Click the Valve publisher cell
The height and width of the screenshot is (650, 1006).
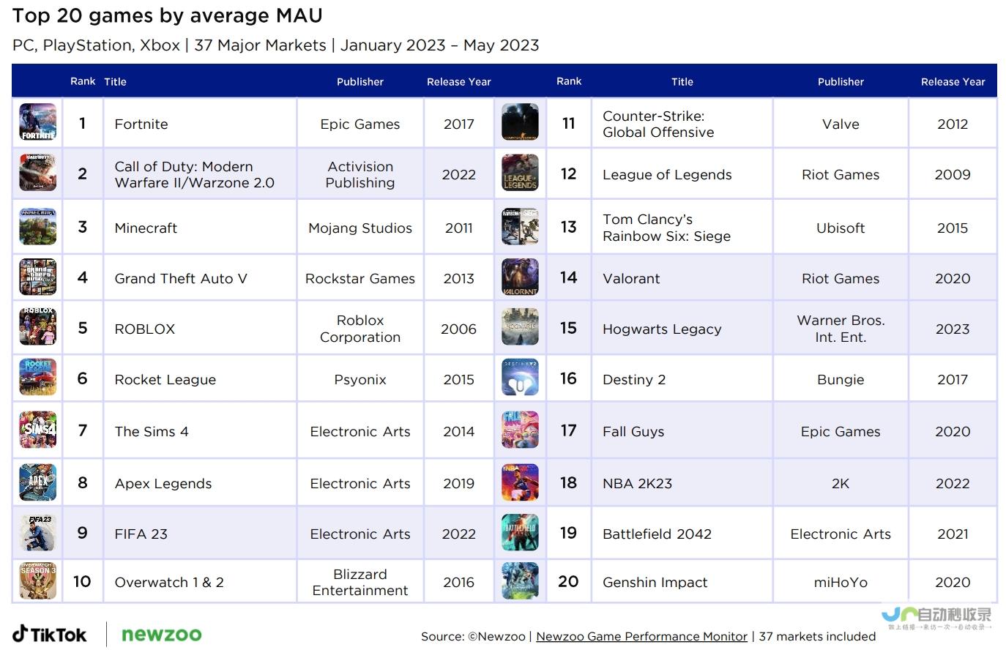pos(841,124)
